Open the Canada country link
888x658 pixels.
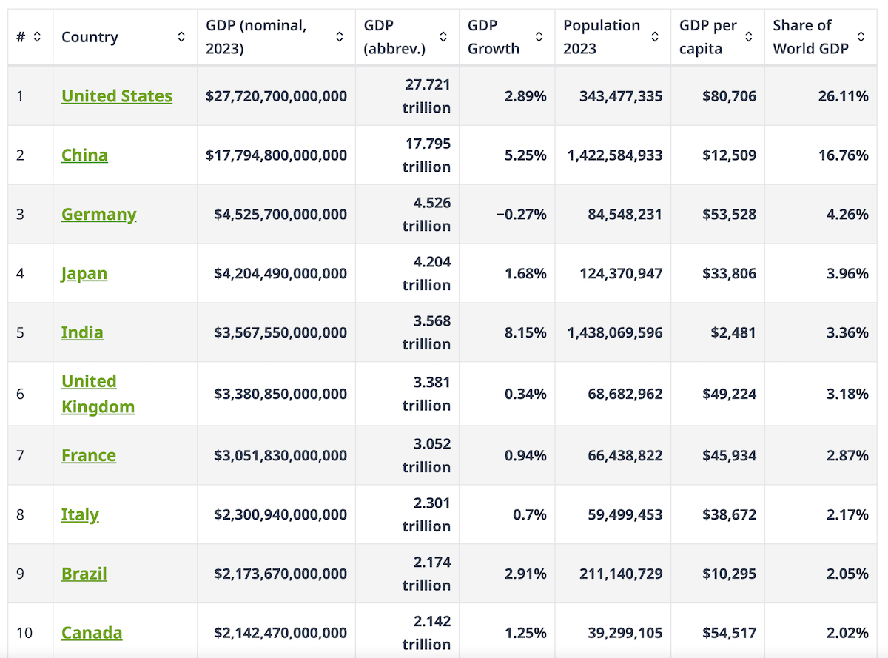point(92,633)
